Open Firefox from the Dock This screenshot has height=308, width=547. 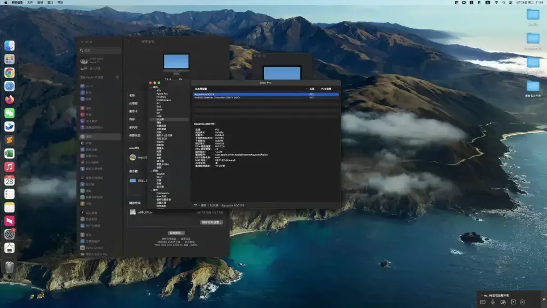click(x=10, y=99)
